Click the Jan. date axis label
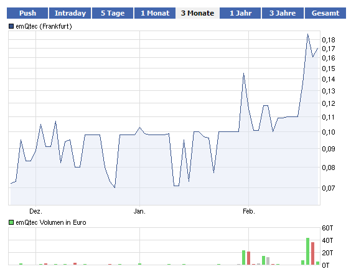Screen dimensions: 351x269 139,211
